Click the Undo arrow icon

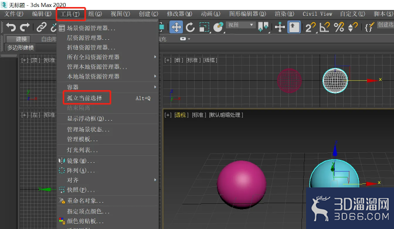click(x=11, y=27)
